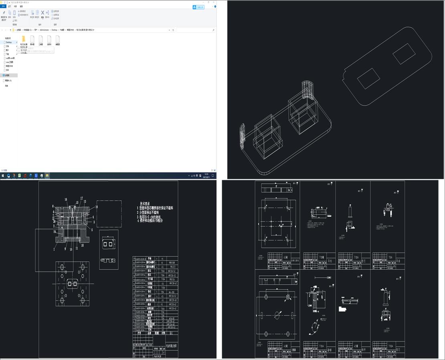The height and width of the screenshot is (360, 445).
Task: Open the notification center on taskbar
Action: coord(214,176)
